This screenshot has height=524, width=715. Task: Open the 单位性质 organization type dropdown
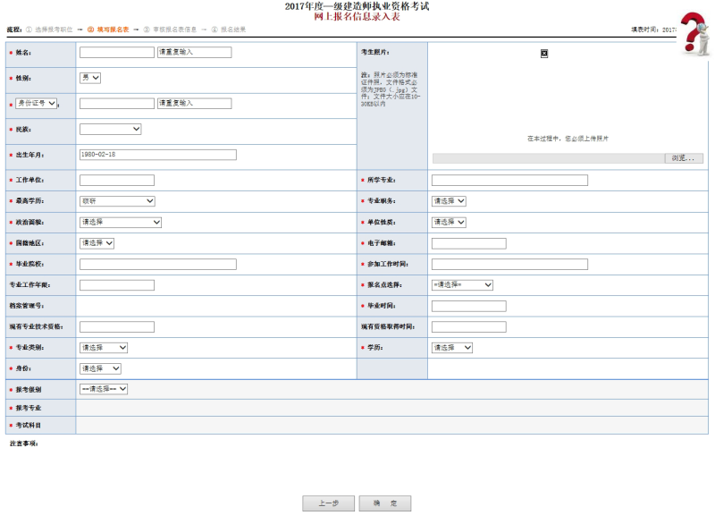(x=450, y=221)
